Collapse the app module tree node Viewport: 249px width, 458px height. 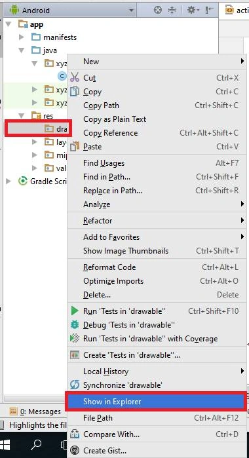click(x=9, y=24)
